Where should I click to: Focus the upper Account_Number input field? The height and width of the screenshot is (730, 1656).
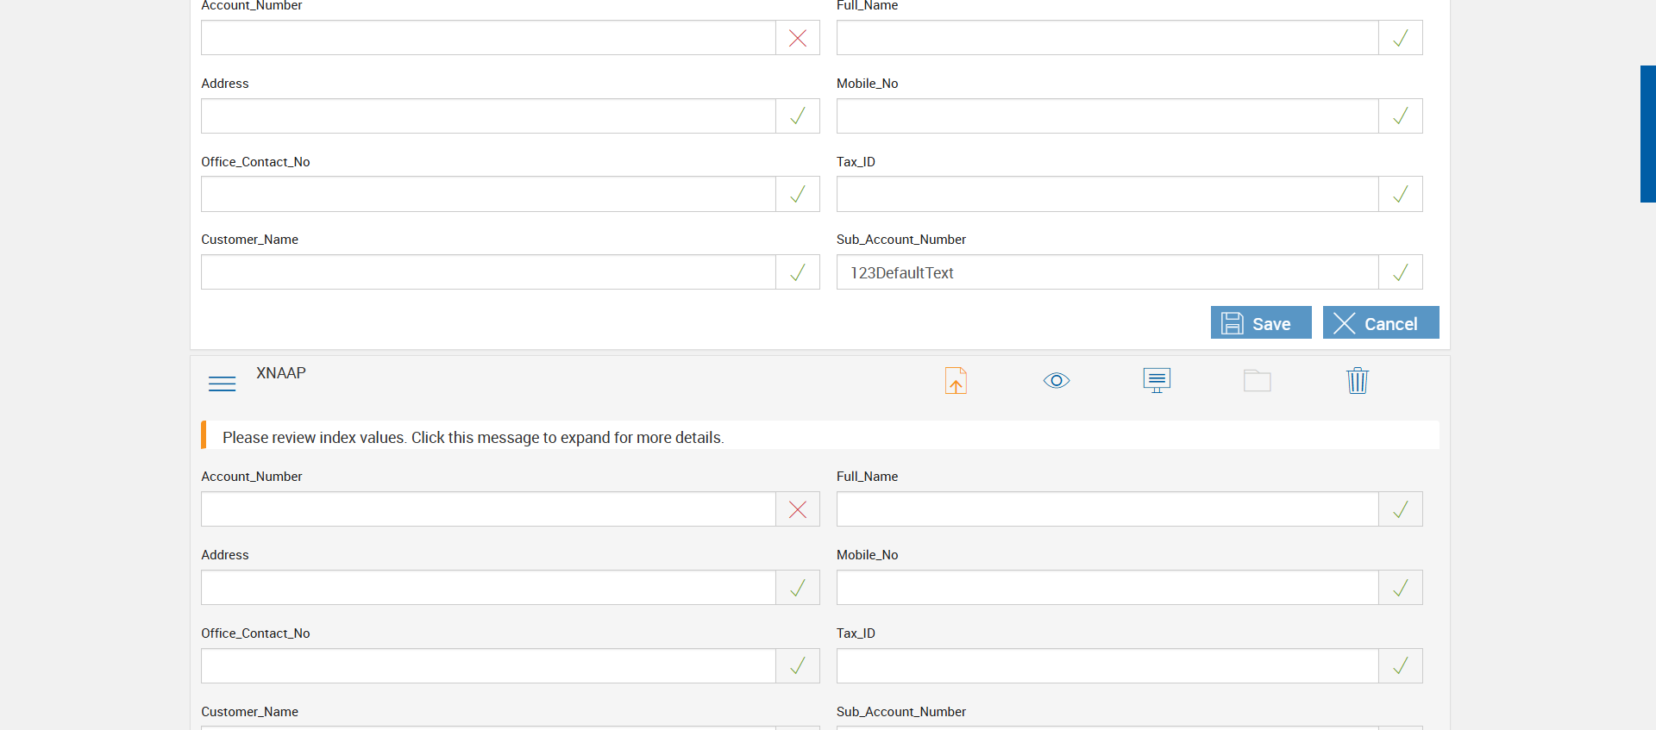point(488,38)
